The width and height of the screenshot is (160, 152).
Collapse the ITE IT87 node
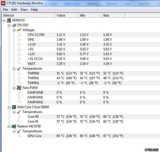click(9, 25)
